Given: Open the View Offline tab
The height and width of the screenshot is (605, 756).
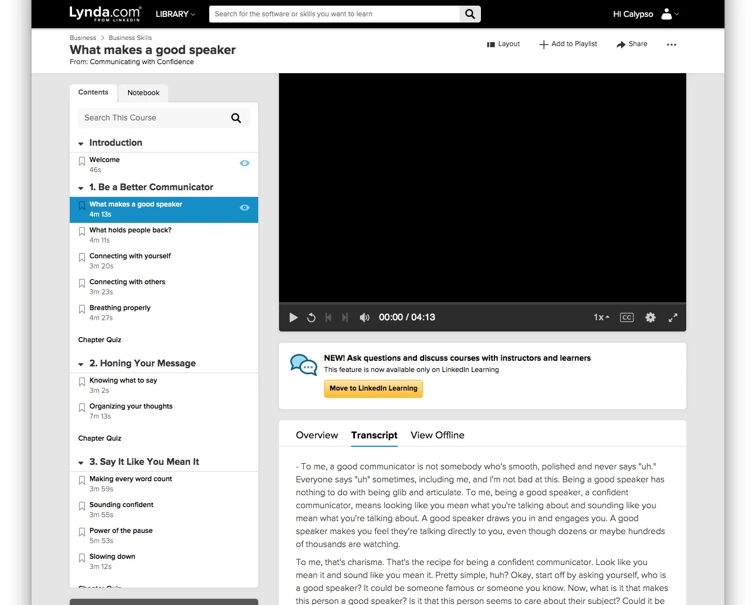Looking at the screenshot, I should (x=438, y=435).
